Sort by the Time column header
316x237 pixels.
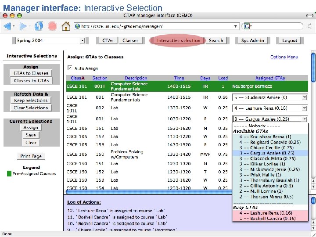pyautogui.click(x=179, y=78)
